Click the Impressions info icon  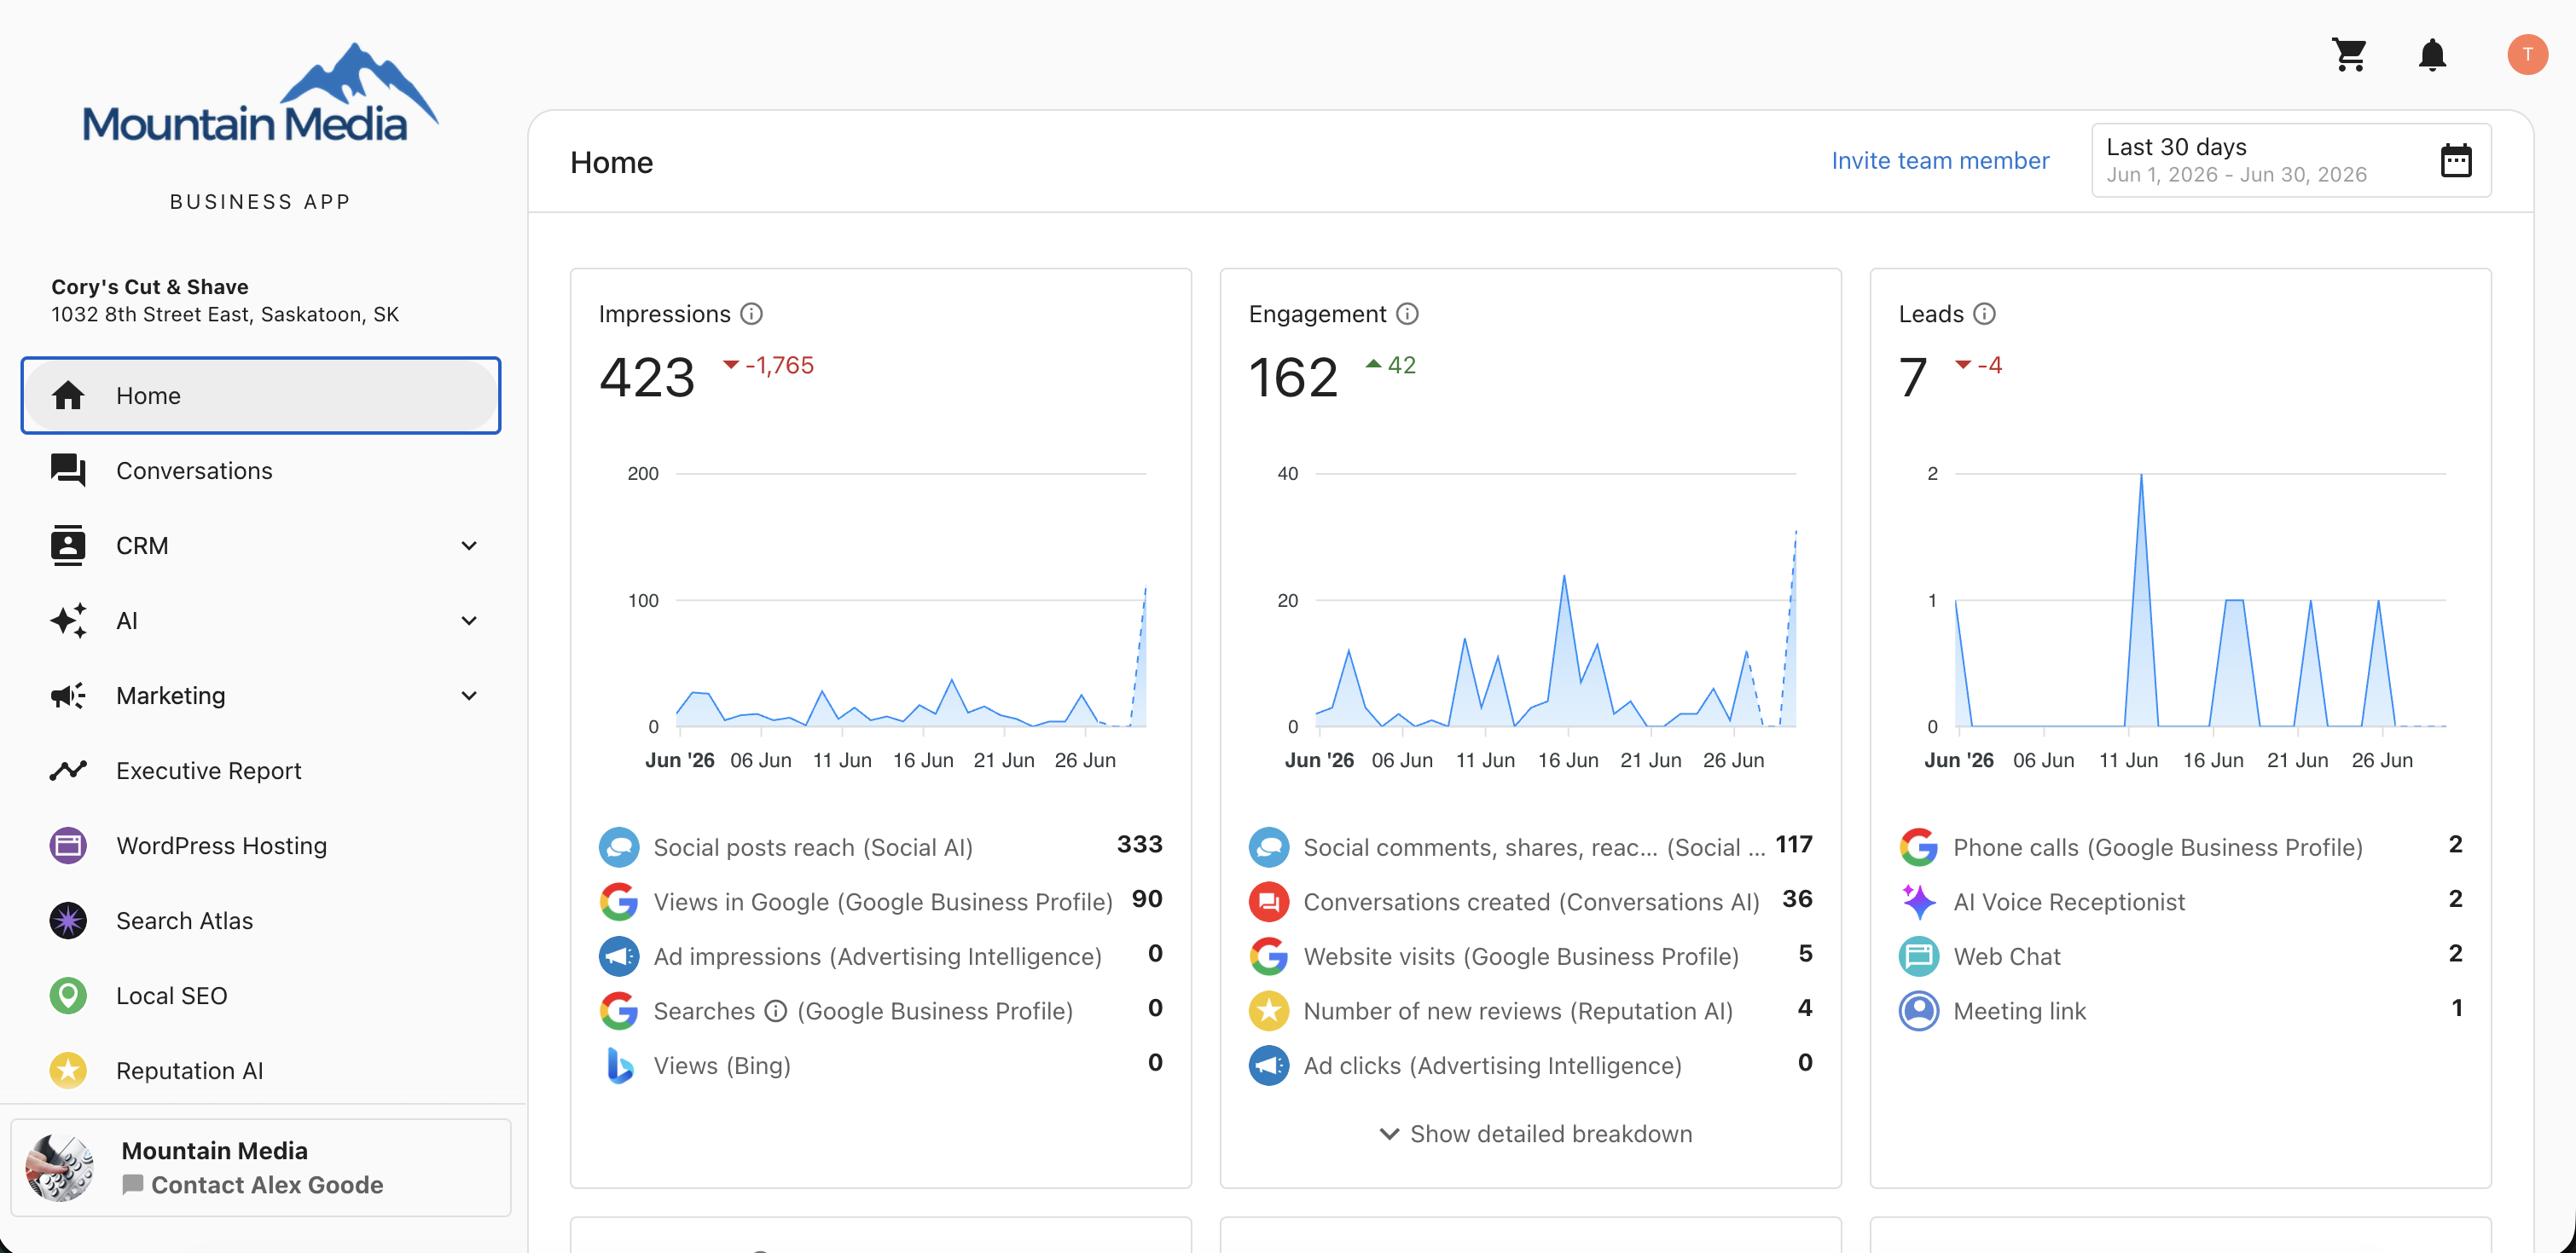(751, 314)
